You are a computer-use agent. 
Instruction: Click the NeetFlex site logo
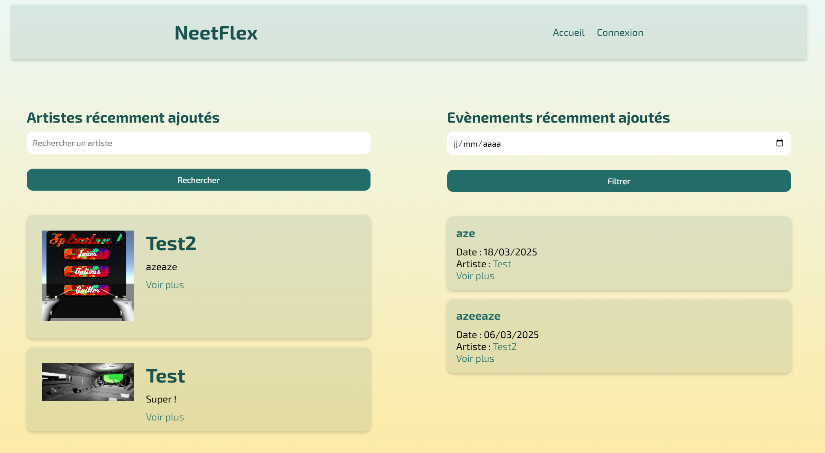216,33
